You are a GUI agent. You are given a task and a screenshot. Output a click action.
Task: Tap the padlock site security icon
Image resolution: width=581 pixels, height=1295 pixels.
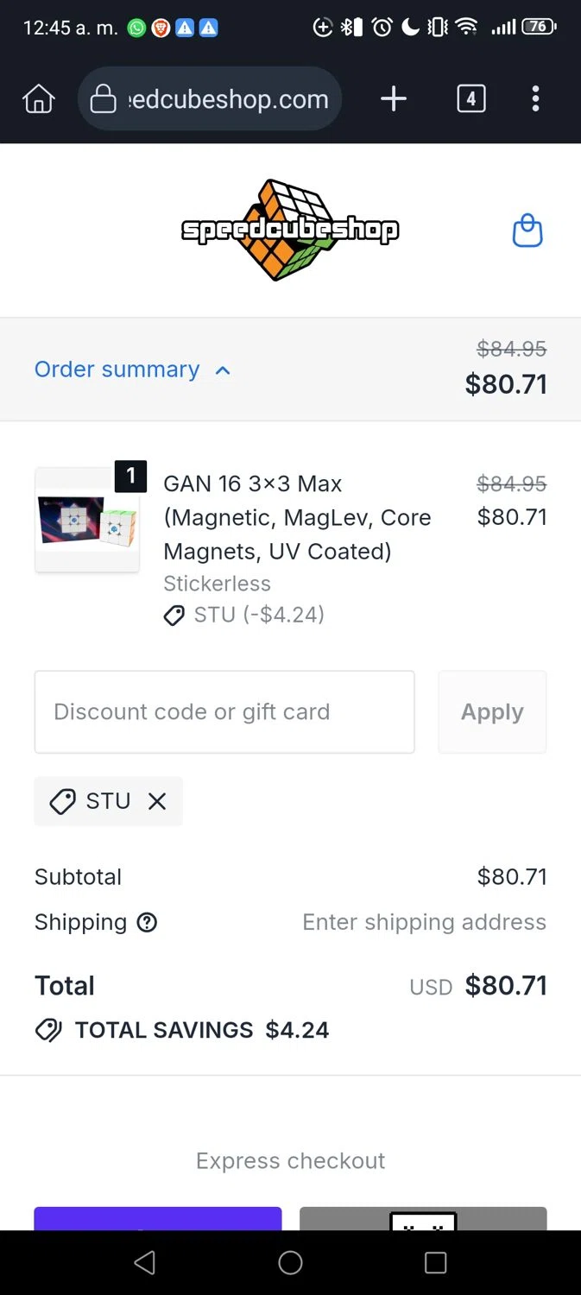[104, 99]
